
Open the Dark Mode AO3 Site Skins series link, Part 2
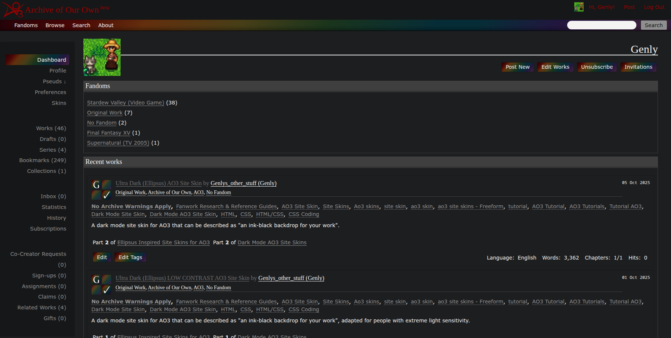(272, 242)
